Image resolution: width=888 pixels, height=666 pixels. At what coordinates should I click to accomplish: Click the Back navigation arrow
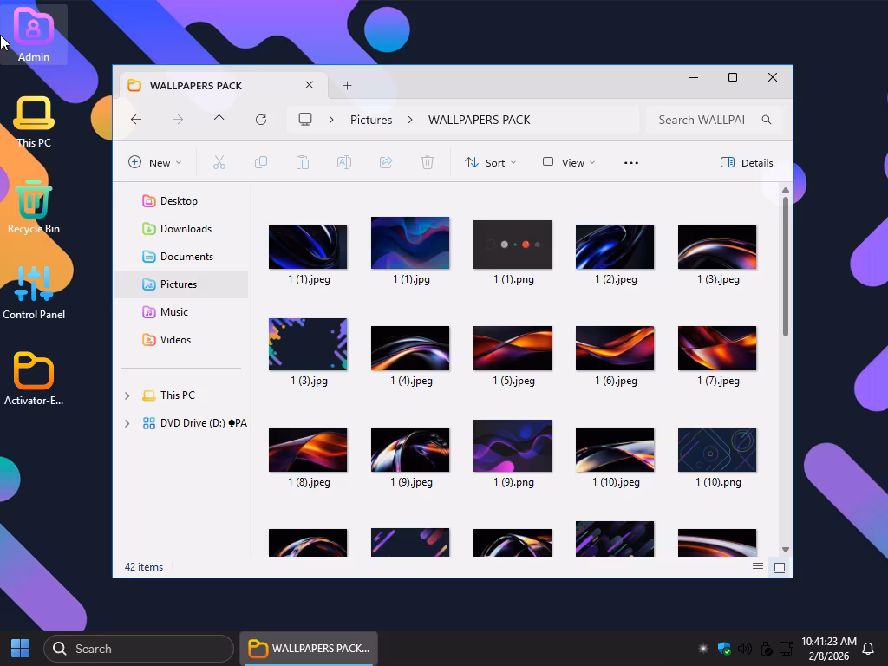tap(136, 120)
